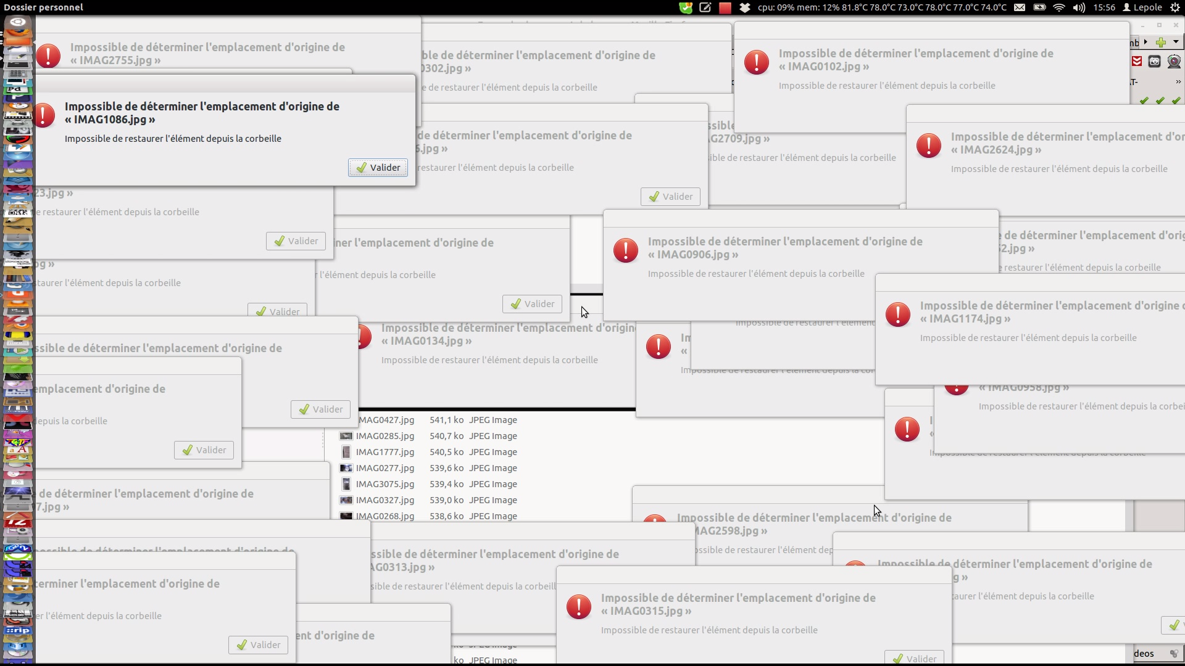
Task: Click Valider in the IMAG1086.jpg error dialog
Action: coord(378,168)
